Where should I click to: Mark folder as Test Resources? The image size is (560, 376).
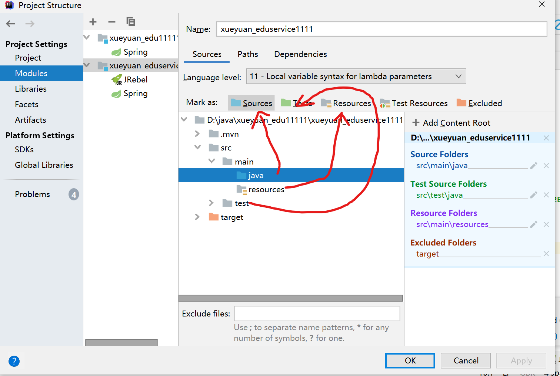(414, 103)
